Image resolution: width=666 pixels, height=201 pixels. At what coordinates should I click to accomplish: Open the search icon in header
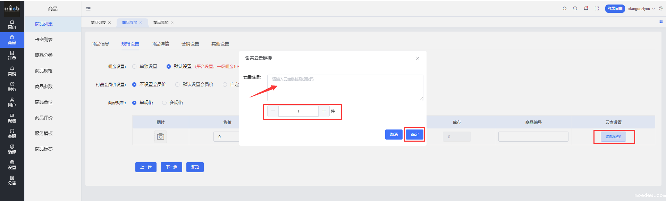click(x=575, y=9)
